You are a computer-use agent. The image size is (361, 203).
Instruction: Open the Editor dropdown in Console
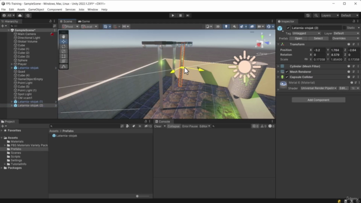(x=205, y=126)
